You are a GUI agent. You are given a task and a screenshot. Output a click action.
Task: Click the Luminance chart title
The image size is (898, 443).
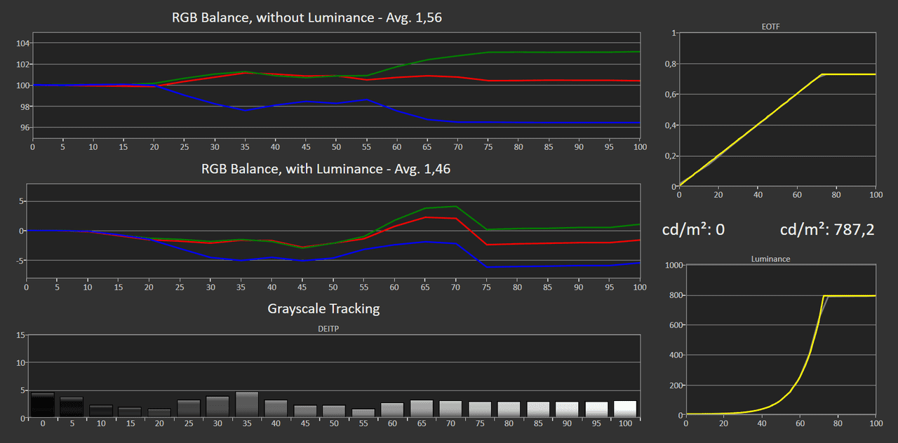tap(770, 259)
